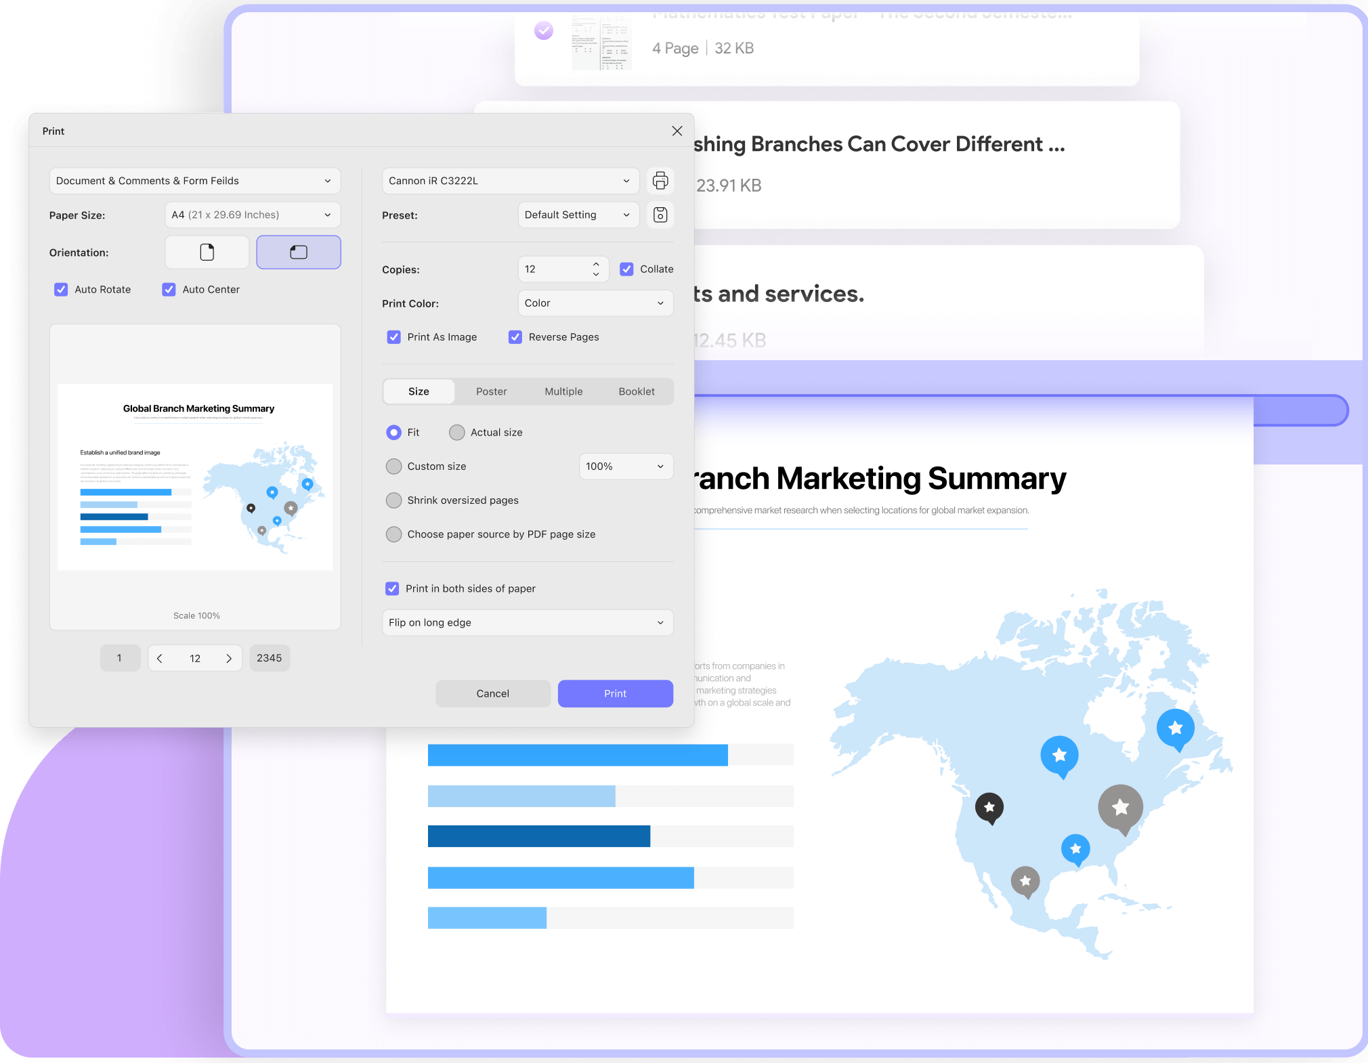Click the purple checkmark on file item
The image size is (1368, 1063).
543,30
